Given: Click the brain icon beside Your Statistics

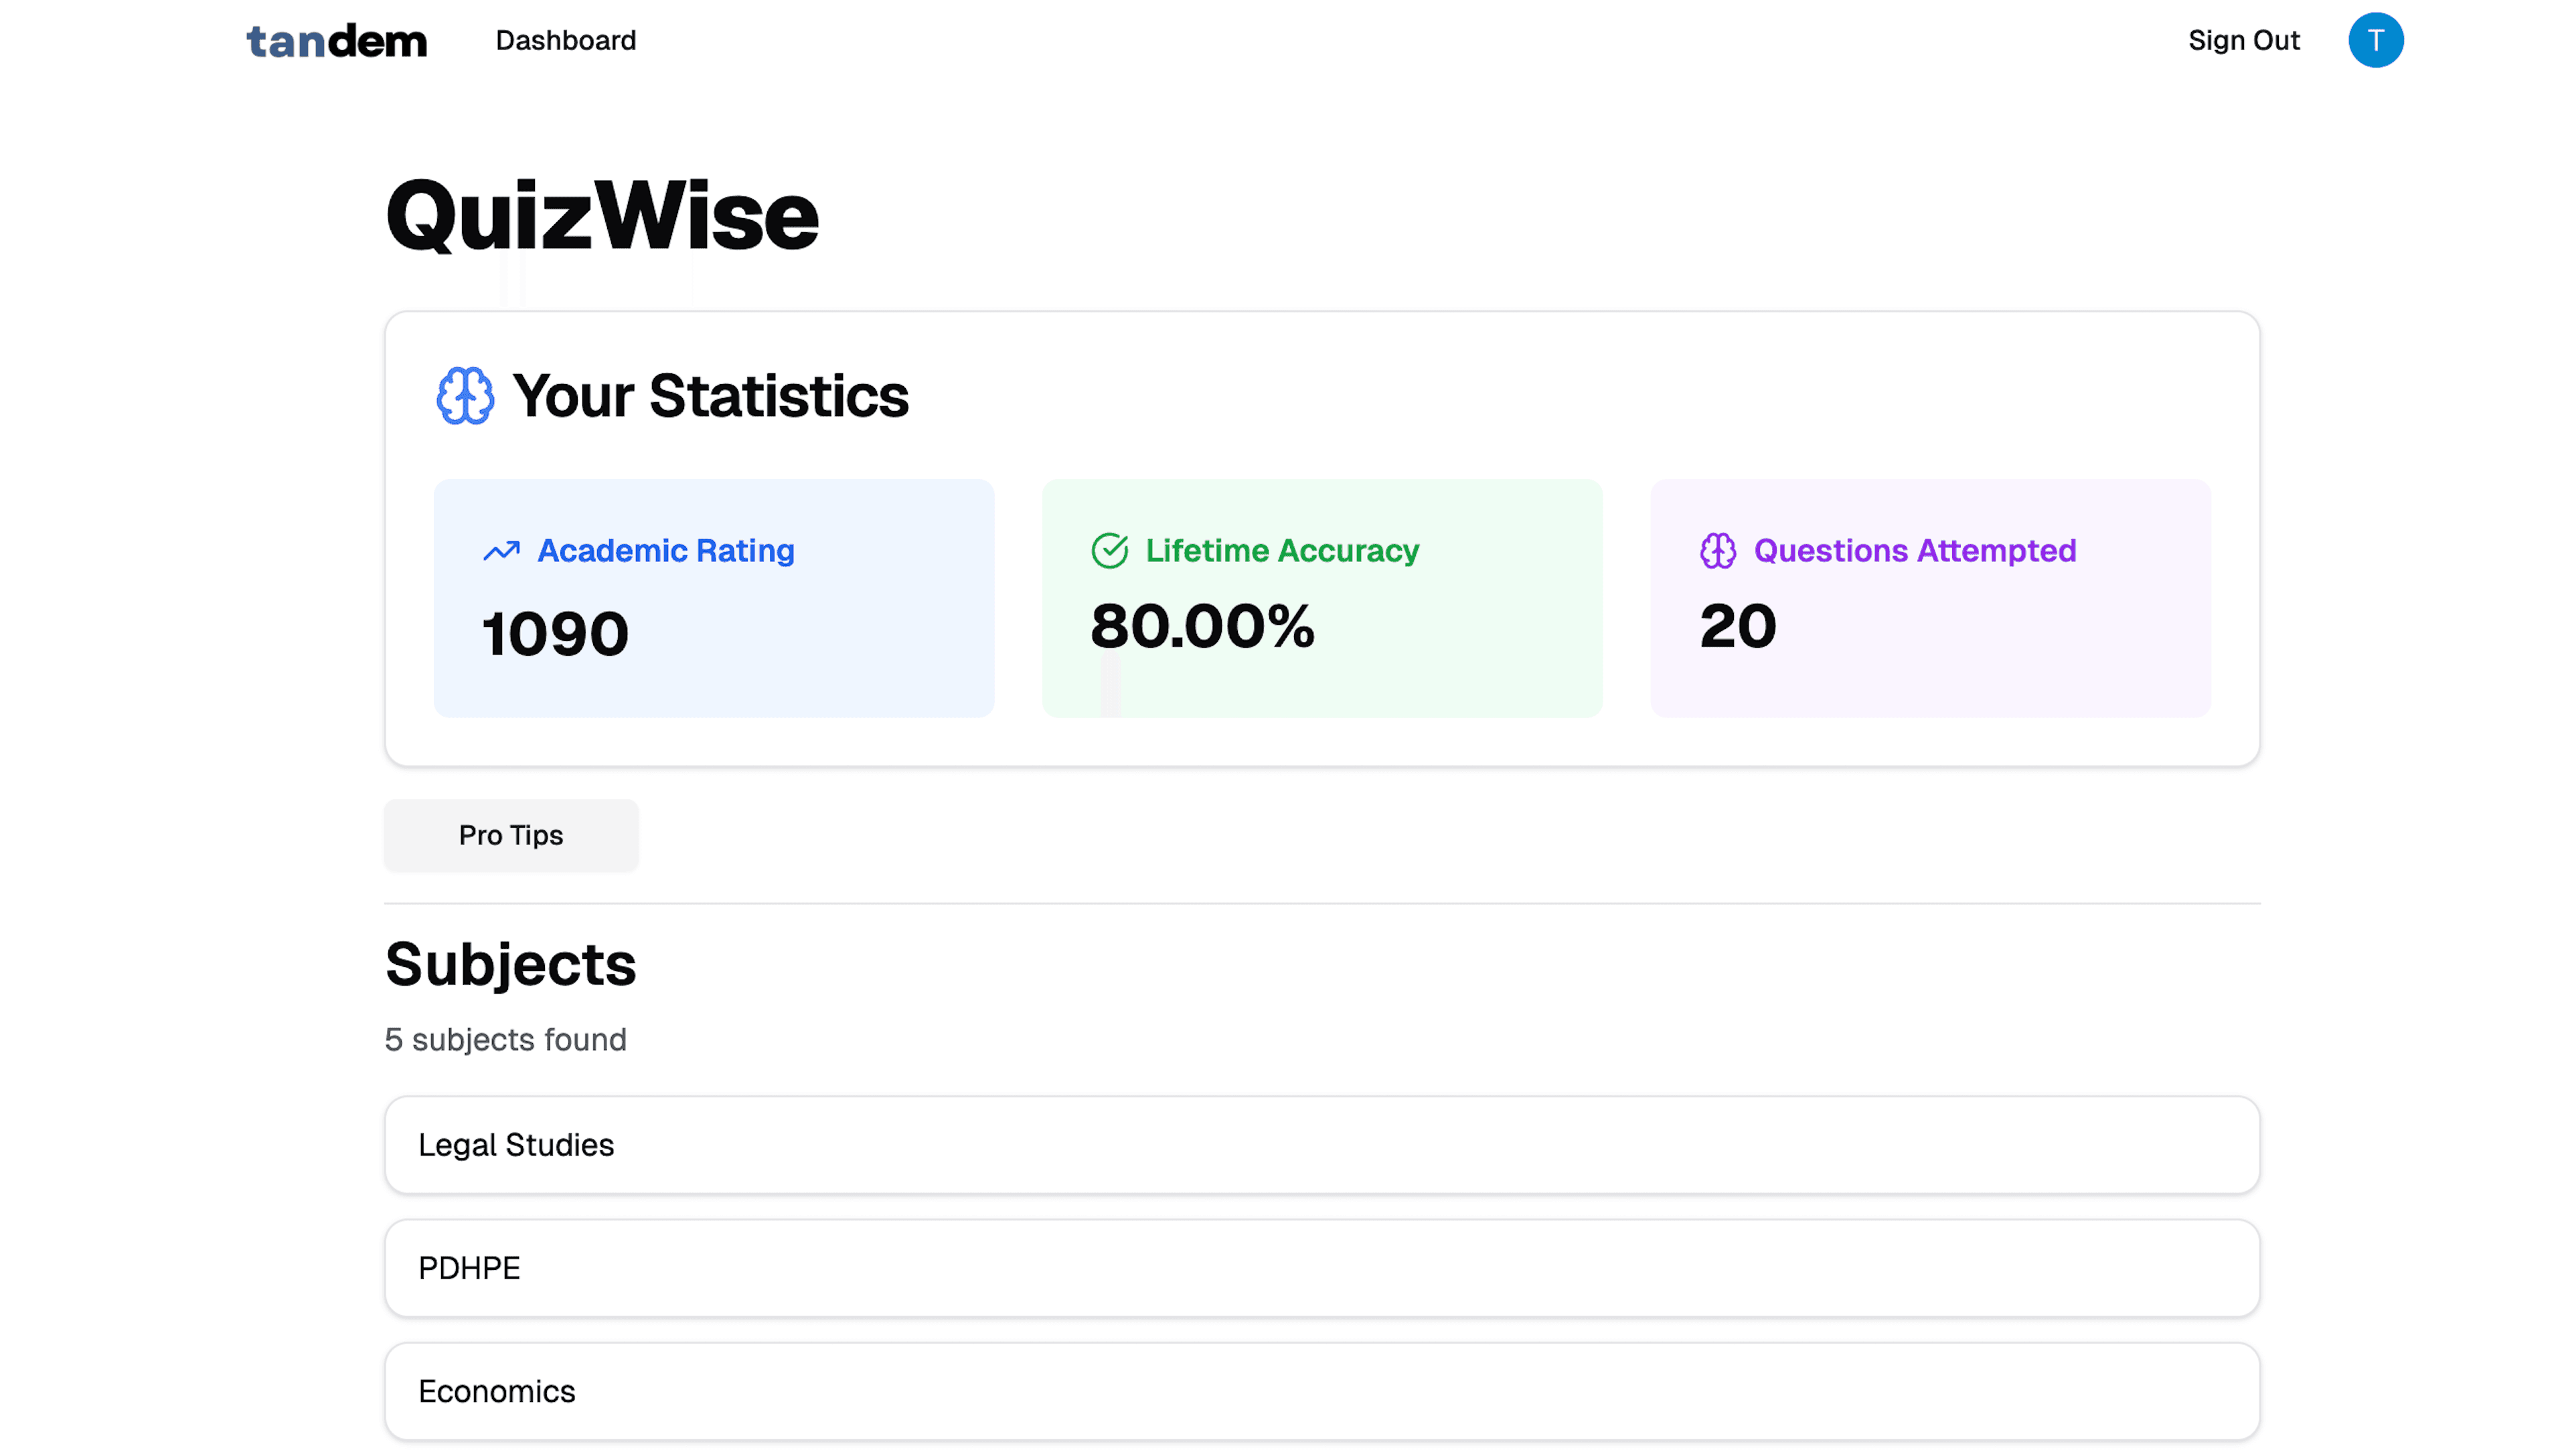Looking at the screenshot, I should point(465,395).
